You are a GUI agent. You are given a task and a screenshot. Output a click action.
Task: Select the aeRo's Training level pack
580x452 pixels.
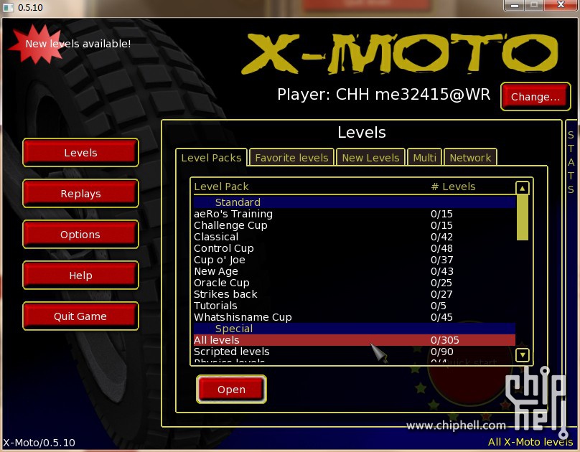coord(355,214)
